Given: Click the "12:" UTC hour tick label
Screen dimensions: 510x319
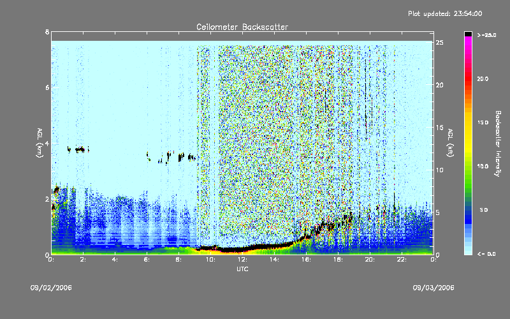Looking at the screenshot, I should [242, 260].
